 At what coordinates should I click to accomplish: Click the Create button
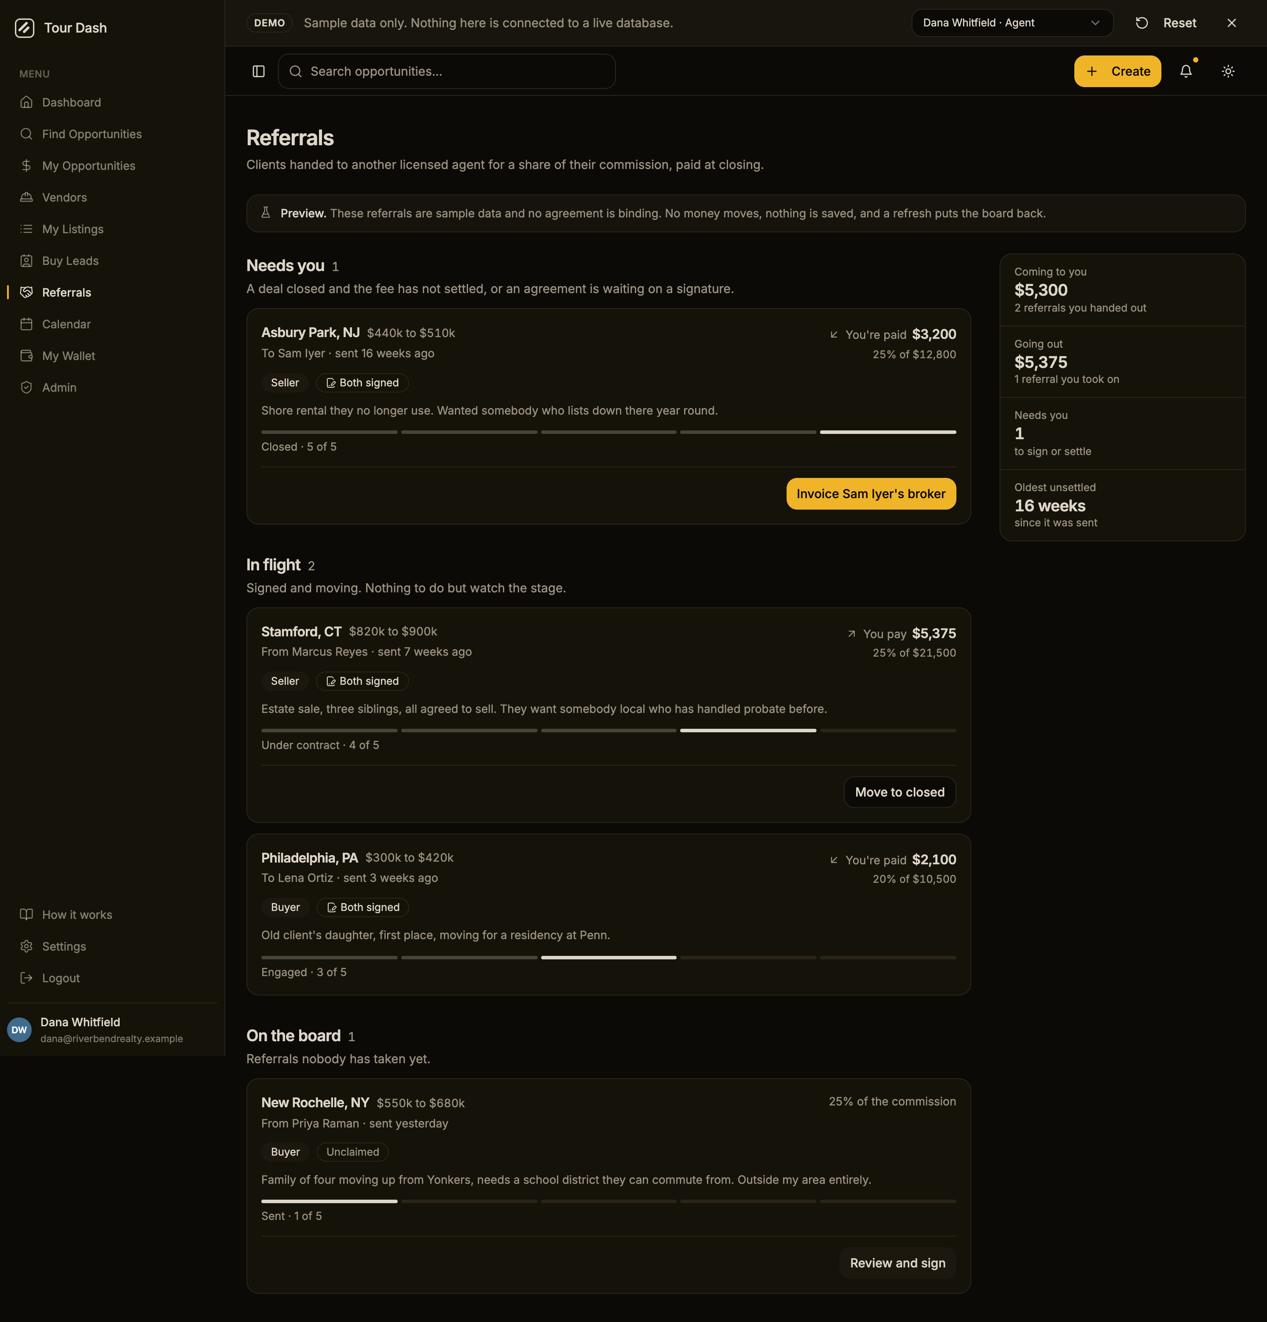[1117, 71]
